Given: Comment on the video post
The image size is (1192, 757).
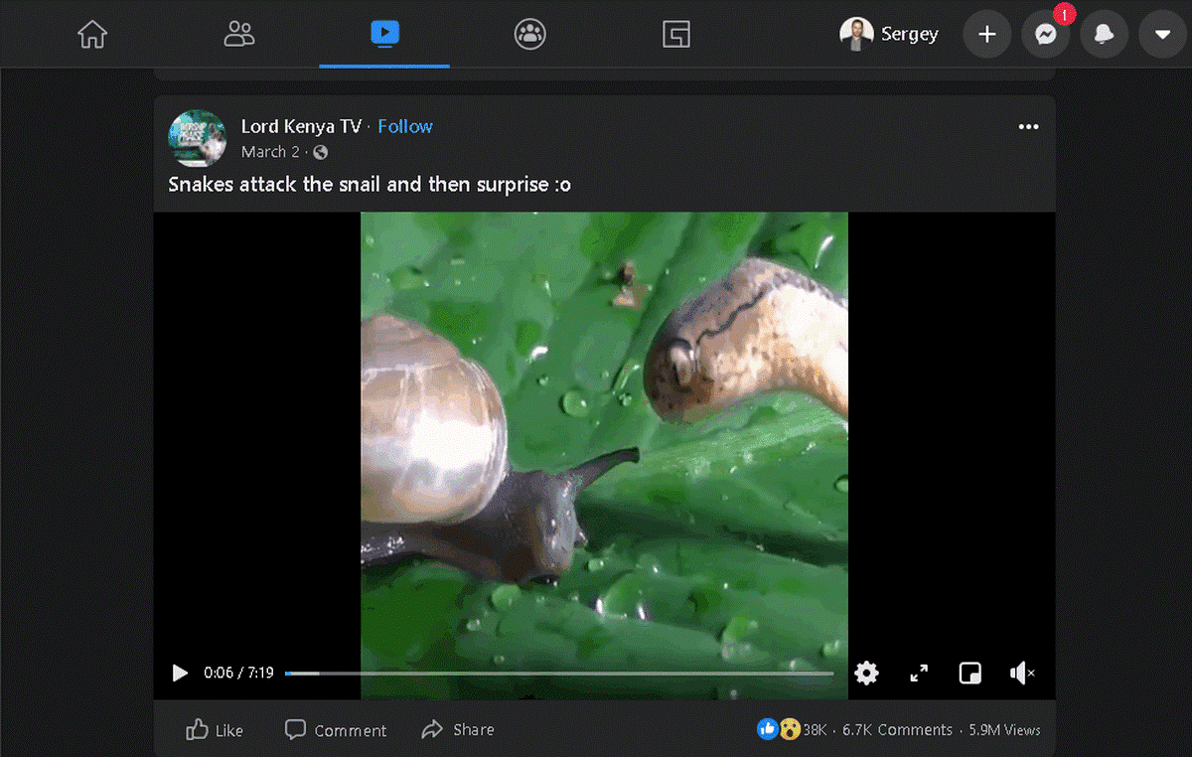Looking at the screenshot, I should [x=336, y=730].
